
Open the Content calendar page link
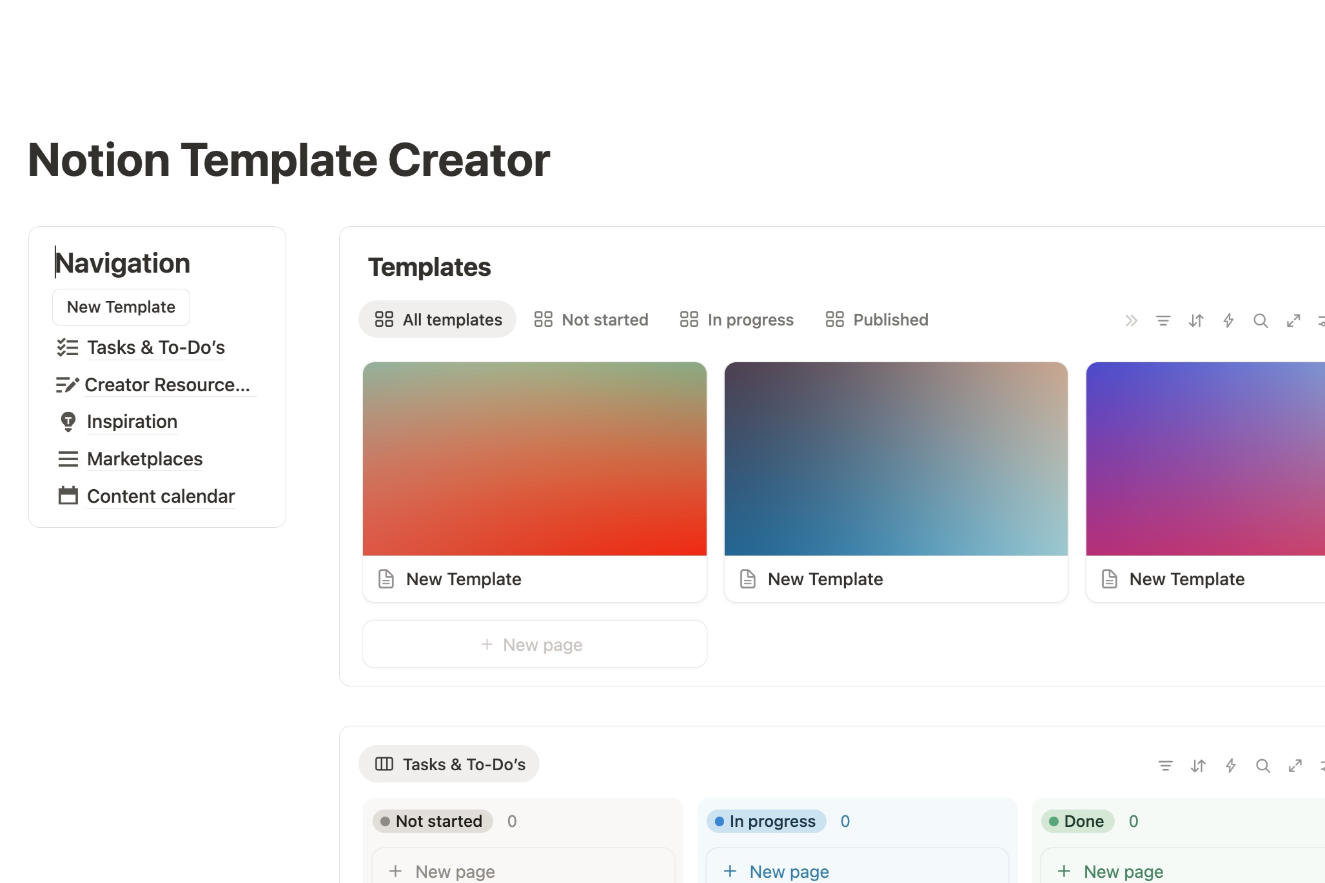(161, 496)
